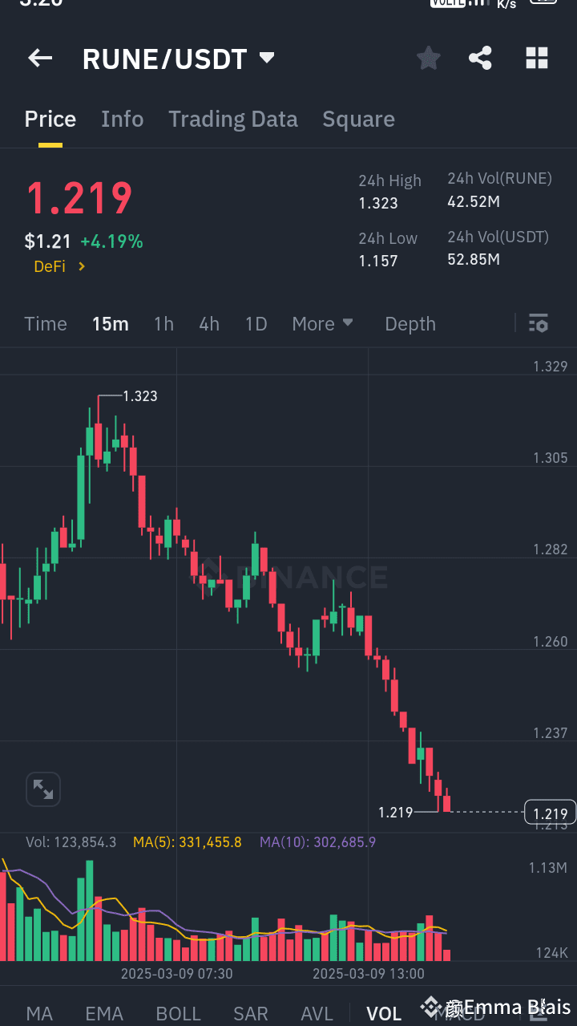Image resolution: width=577 pixels, height=1026 pixels.
Task: Toggle the EMA overlay indicator
Action: (x=104, y=1014)
